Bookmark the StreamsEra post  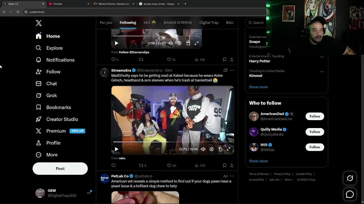tap(224, 165)
